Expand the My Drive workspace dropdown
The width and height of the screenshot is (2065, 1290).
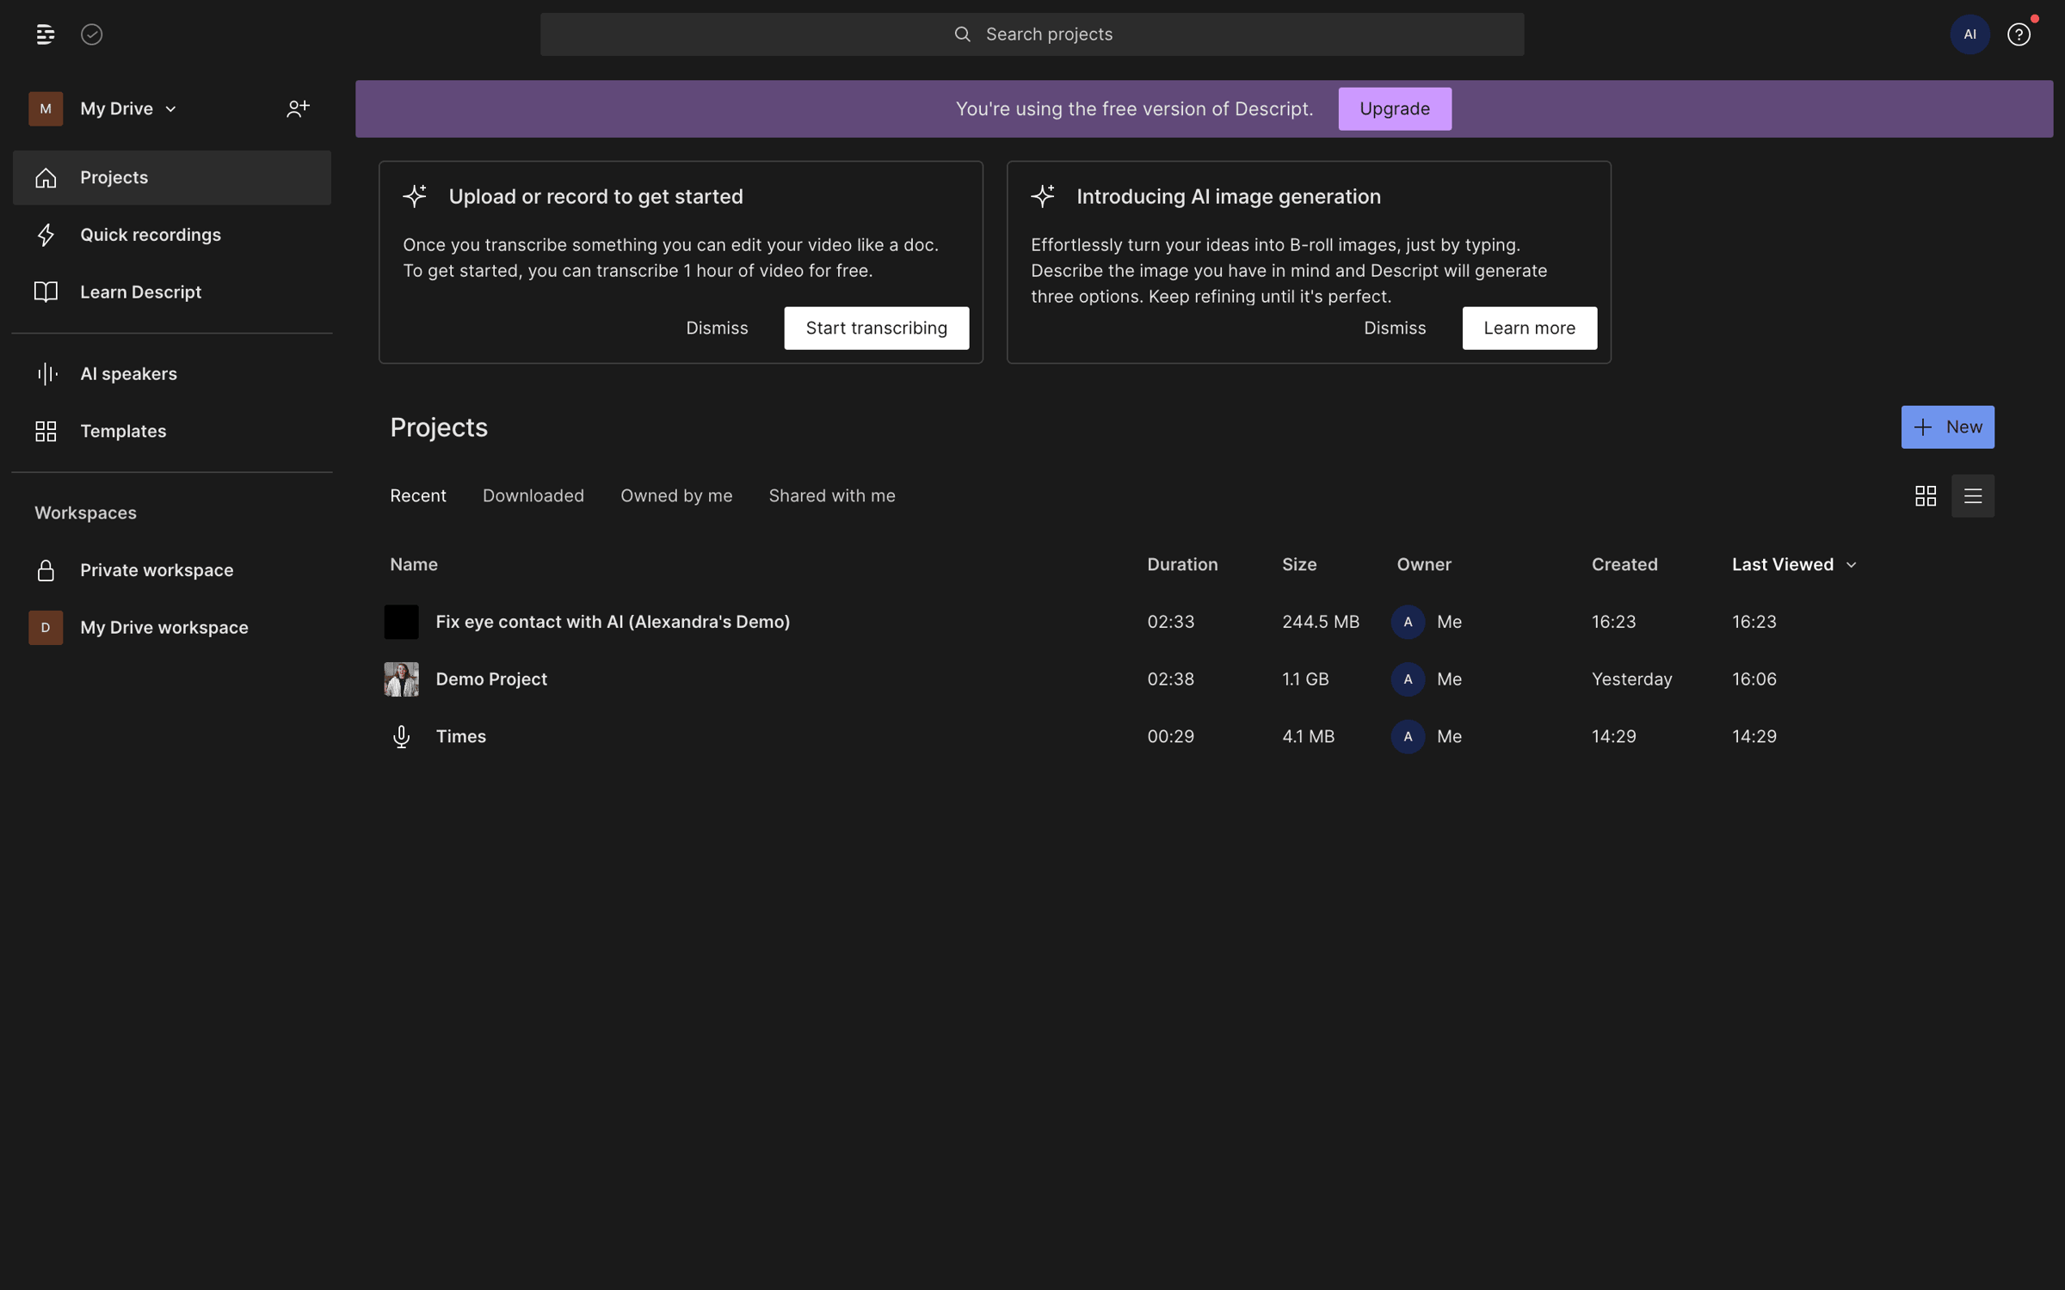(x=170, y=108)
